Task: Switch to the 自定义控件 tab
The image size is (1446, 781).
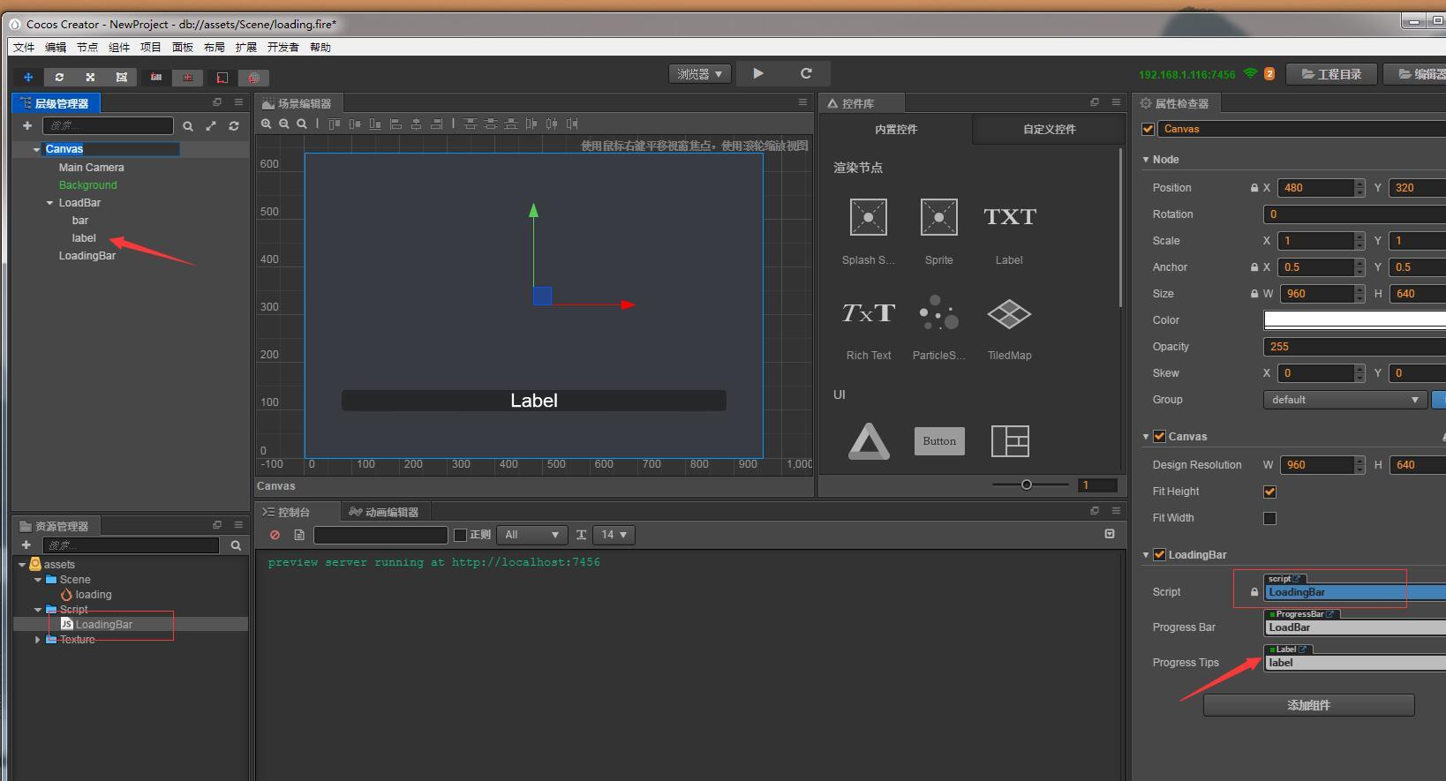Action: click(1049, 129)
